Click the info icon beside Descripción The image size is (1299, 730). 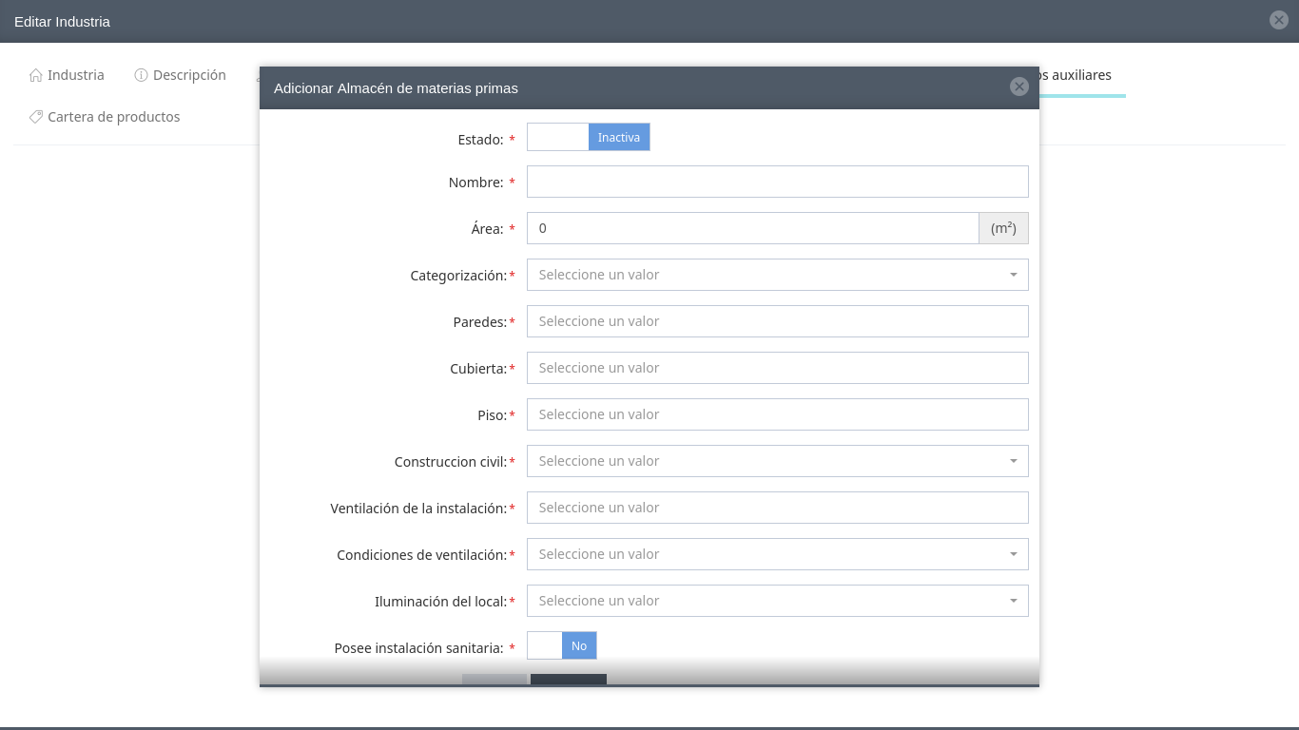point(141,75)
